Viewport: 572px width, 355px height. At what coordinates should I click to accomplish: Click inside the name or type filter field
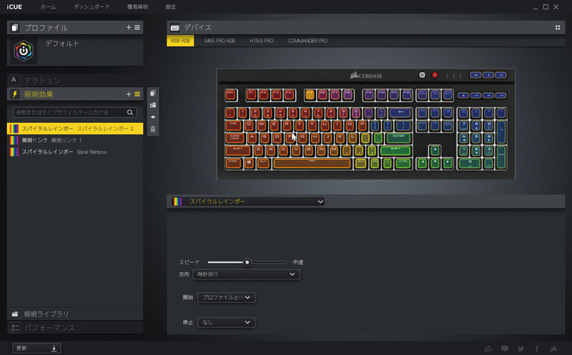[75, 112]
